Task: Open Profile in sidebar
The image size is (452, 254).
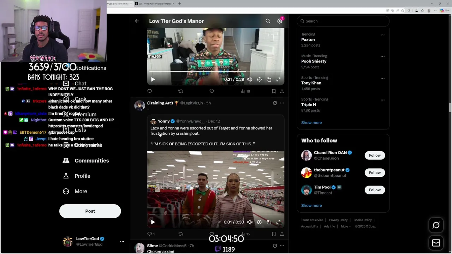Action: click(x=77, y=176)
